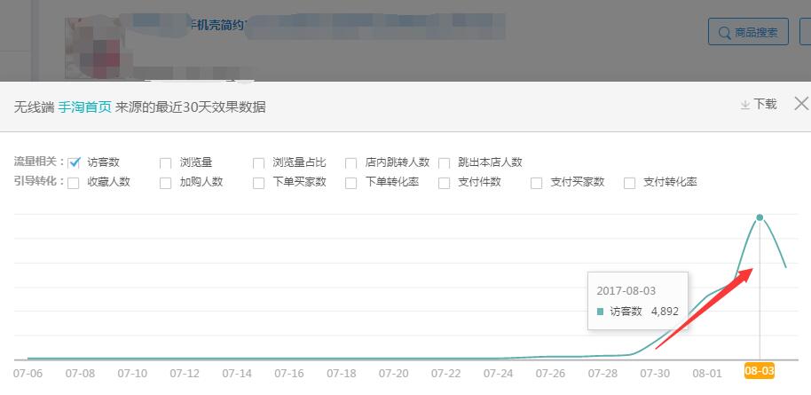
Task: Click the 商品搜索 search button
Action: click(x=749, y=34)
